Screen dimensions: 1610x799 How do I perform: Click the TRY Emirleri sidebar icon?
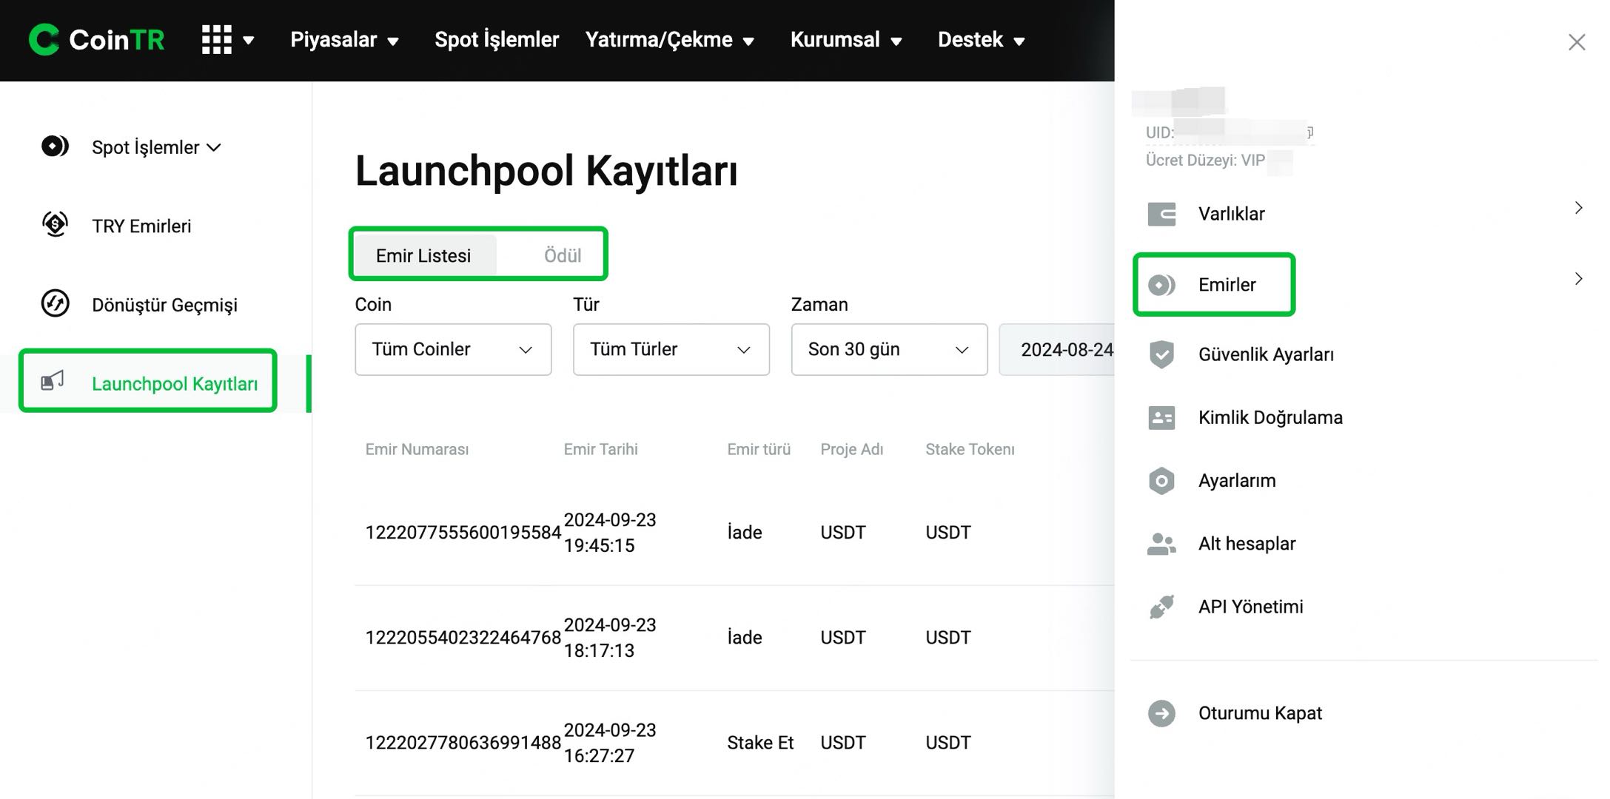click(x=55, y=224)
